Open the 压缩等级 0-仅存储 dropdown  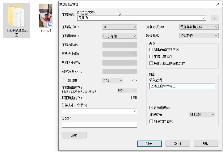click(x=120, y=36)
